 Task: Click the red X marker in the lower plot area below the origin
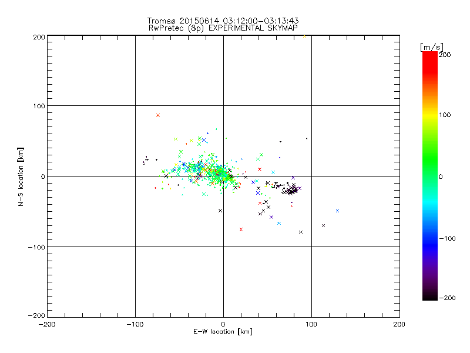click(x=241, y=229)
